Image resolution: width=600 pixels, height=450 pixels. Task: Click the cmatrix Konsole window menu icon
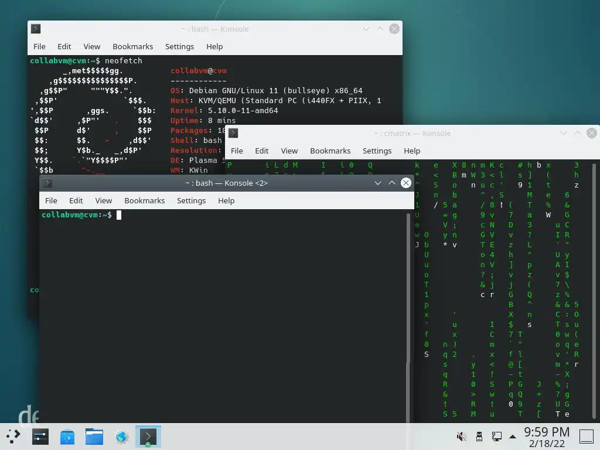[x=233, y=133]
